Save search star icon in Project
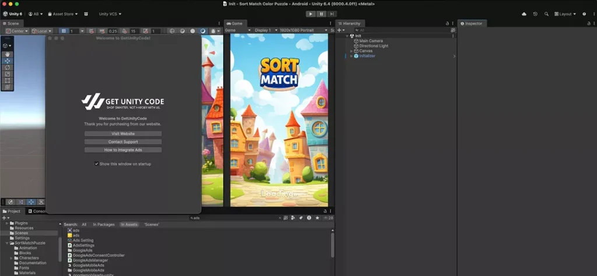 point(317,218)
